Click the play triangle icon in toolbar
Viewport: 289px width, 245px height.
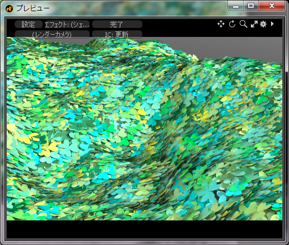pyautogui.click(x=272, y=24)
